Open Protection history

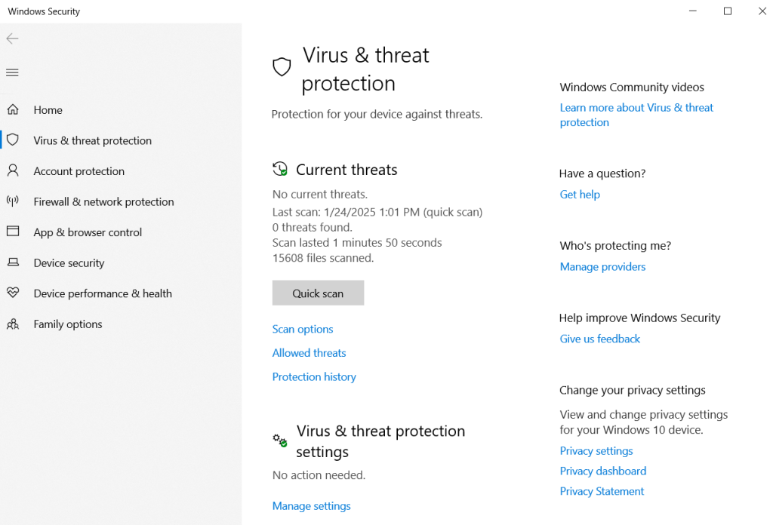tap(314, 377)
